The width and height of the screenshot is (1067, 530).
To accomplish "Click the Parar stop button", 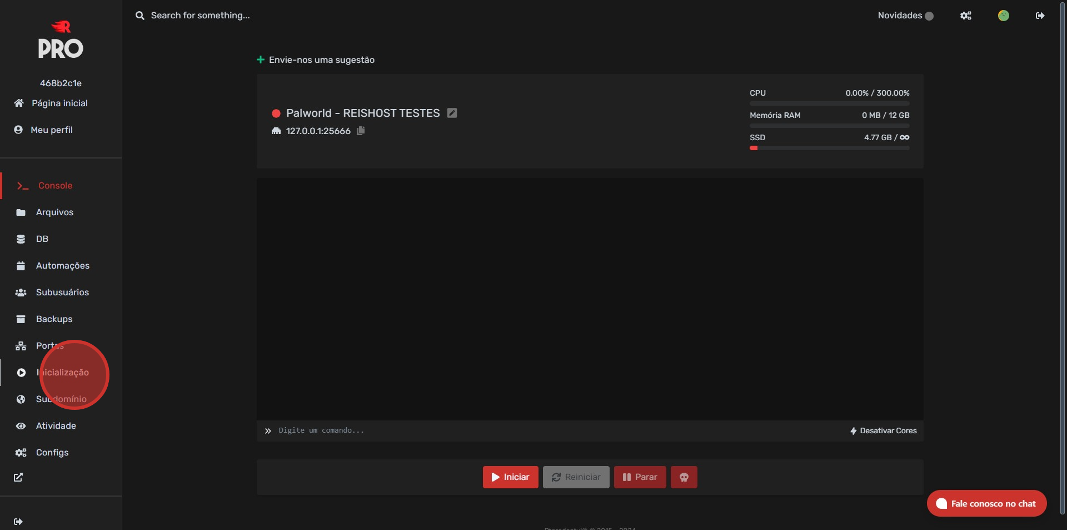I will click(640, 477).
